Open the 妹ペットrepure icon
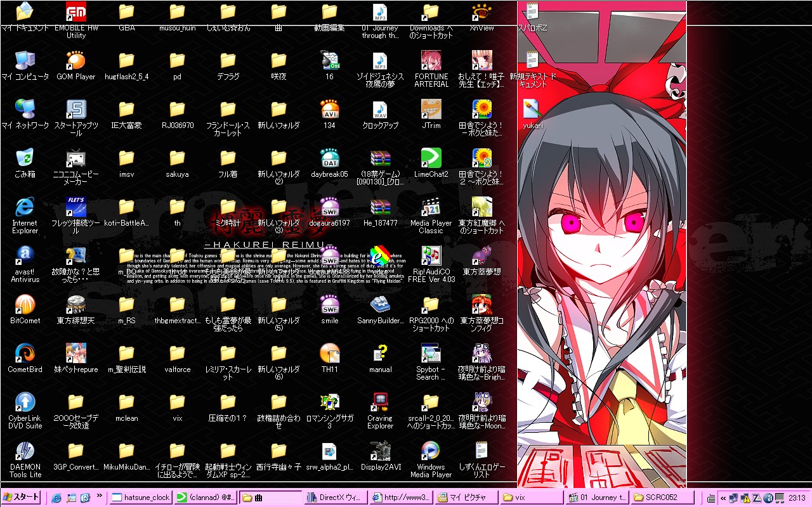812x507 pixels. click(x=76, y=353)
